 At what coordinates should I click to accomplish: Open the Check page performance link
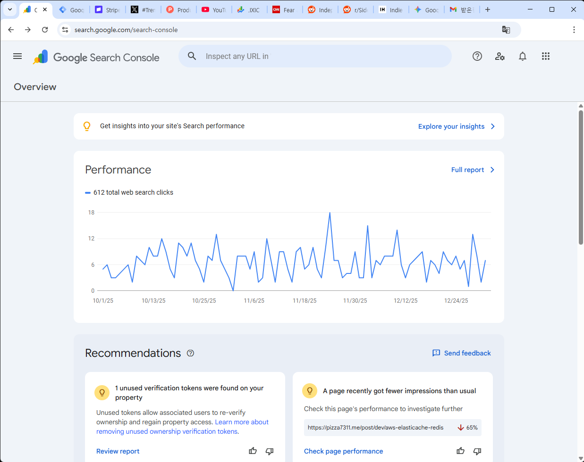343,451
